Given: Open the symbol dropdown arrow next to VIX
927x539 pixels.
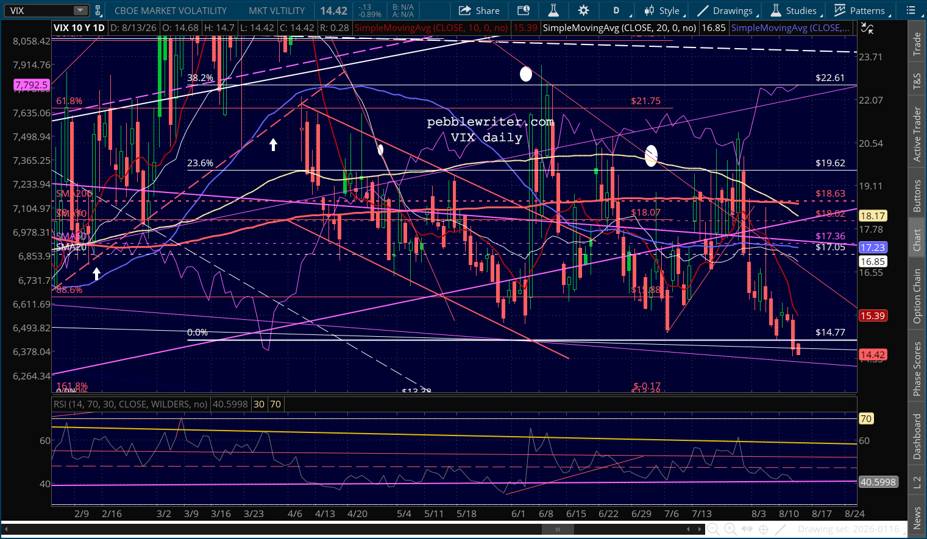Looking at the screenshot, I should [80, 10].
